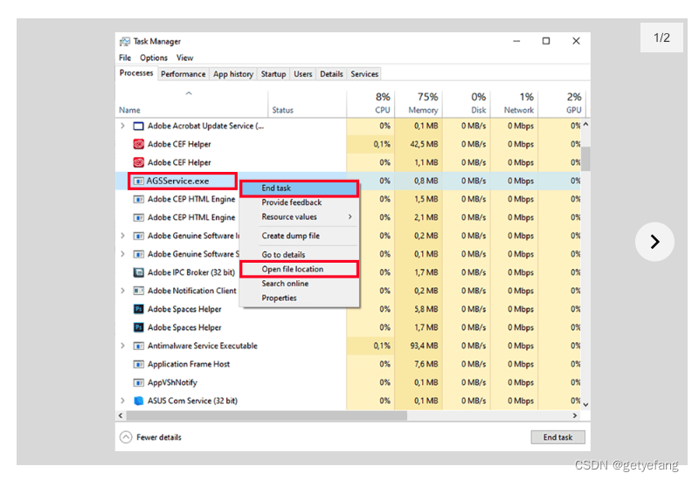The height and width of the screenshot is (480, 692).
Task: Click the Adobe CEF Helper icon using 42,5 MB
Action: click(x=139, y=144)
